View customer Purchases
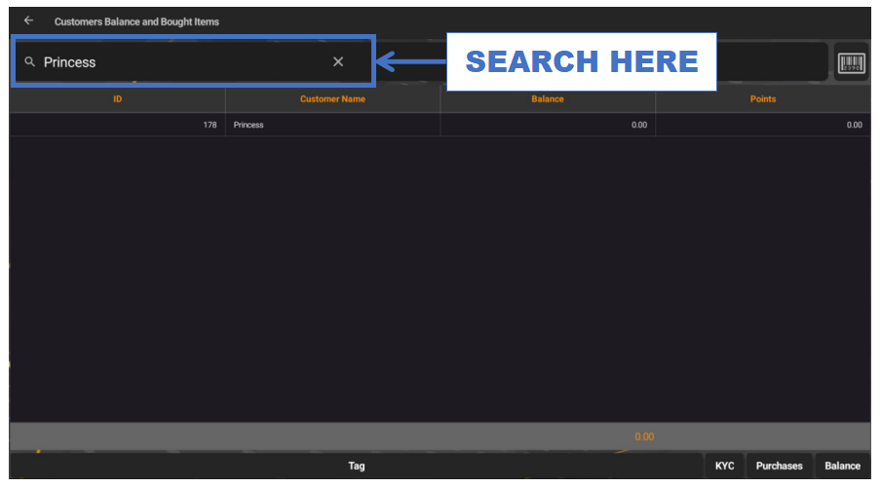Viewport: 881px width, 487px height. click(779, 466)
